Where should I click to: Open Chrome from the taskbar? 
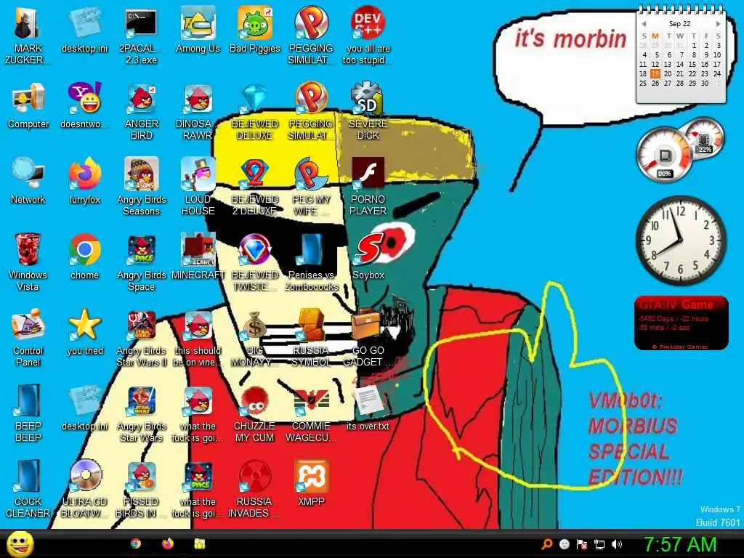tap(136, 543)
